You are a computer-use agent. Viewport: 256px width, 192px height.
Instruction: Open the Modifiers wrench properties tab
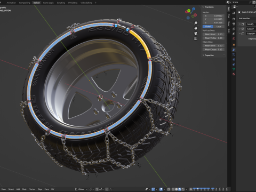[x=234, y=50]
